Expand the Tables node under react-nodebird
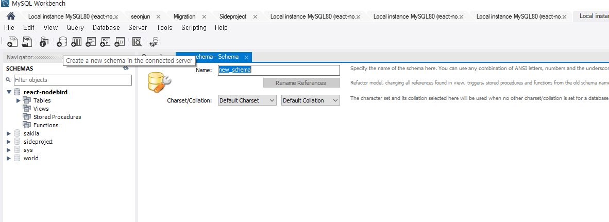Viewport: 609px width, 222px height. click(x=18, y=100)
